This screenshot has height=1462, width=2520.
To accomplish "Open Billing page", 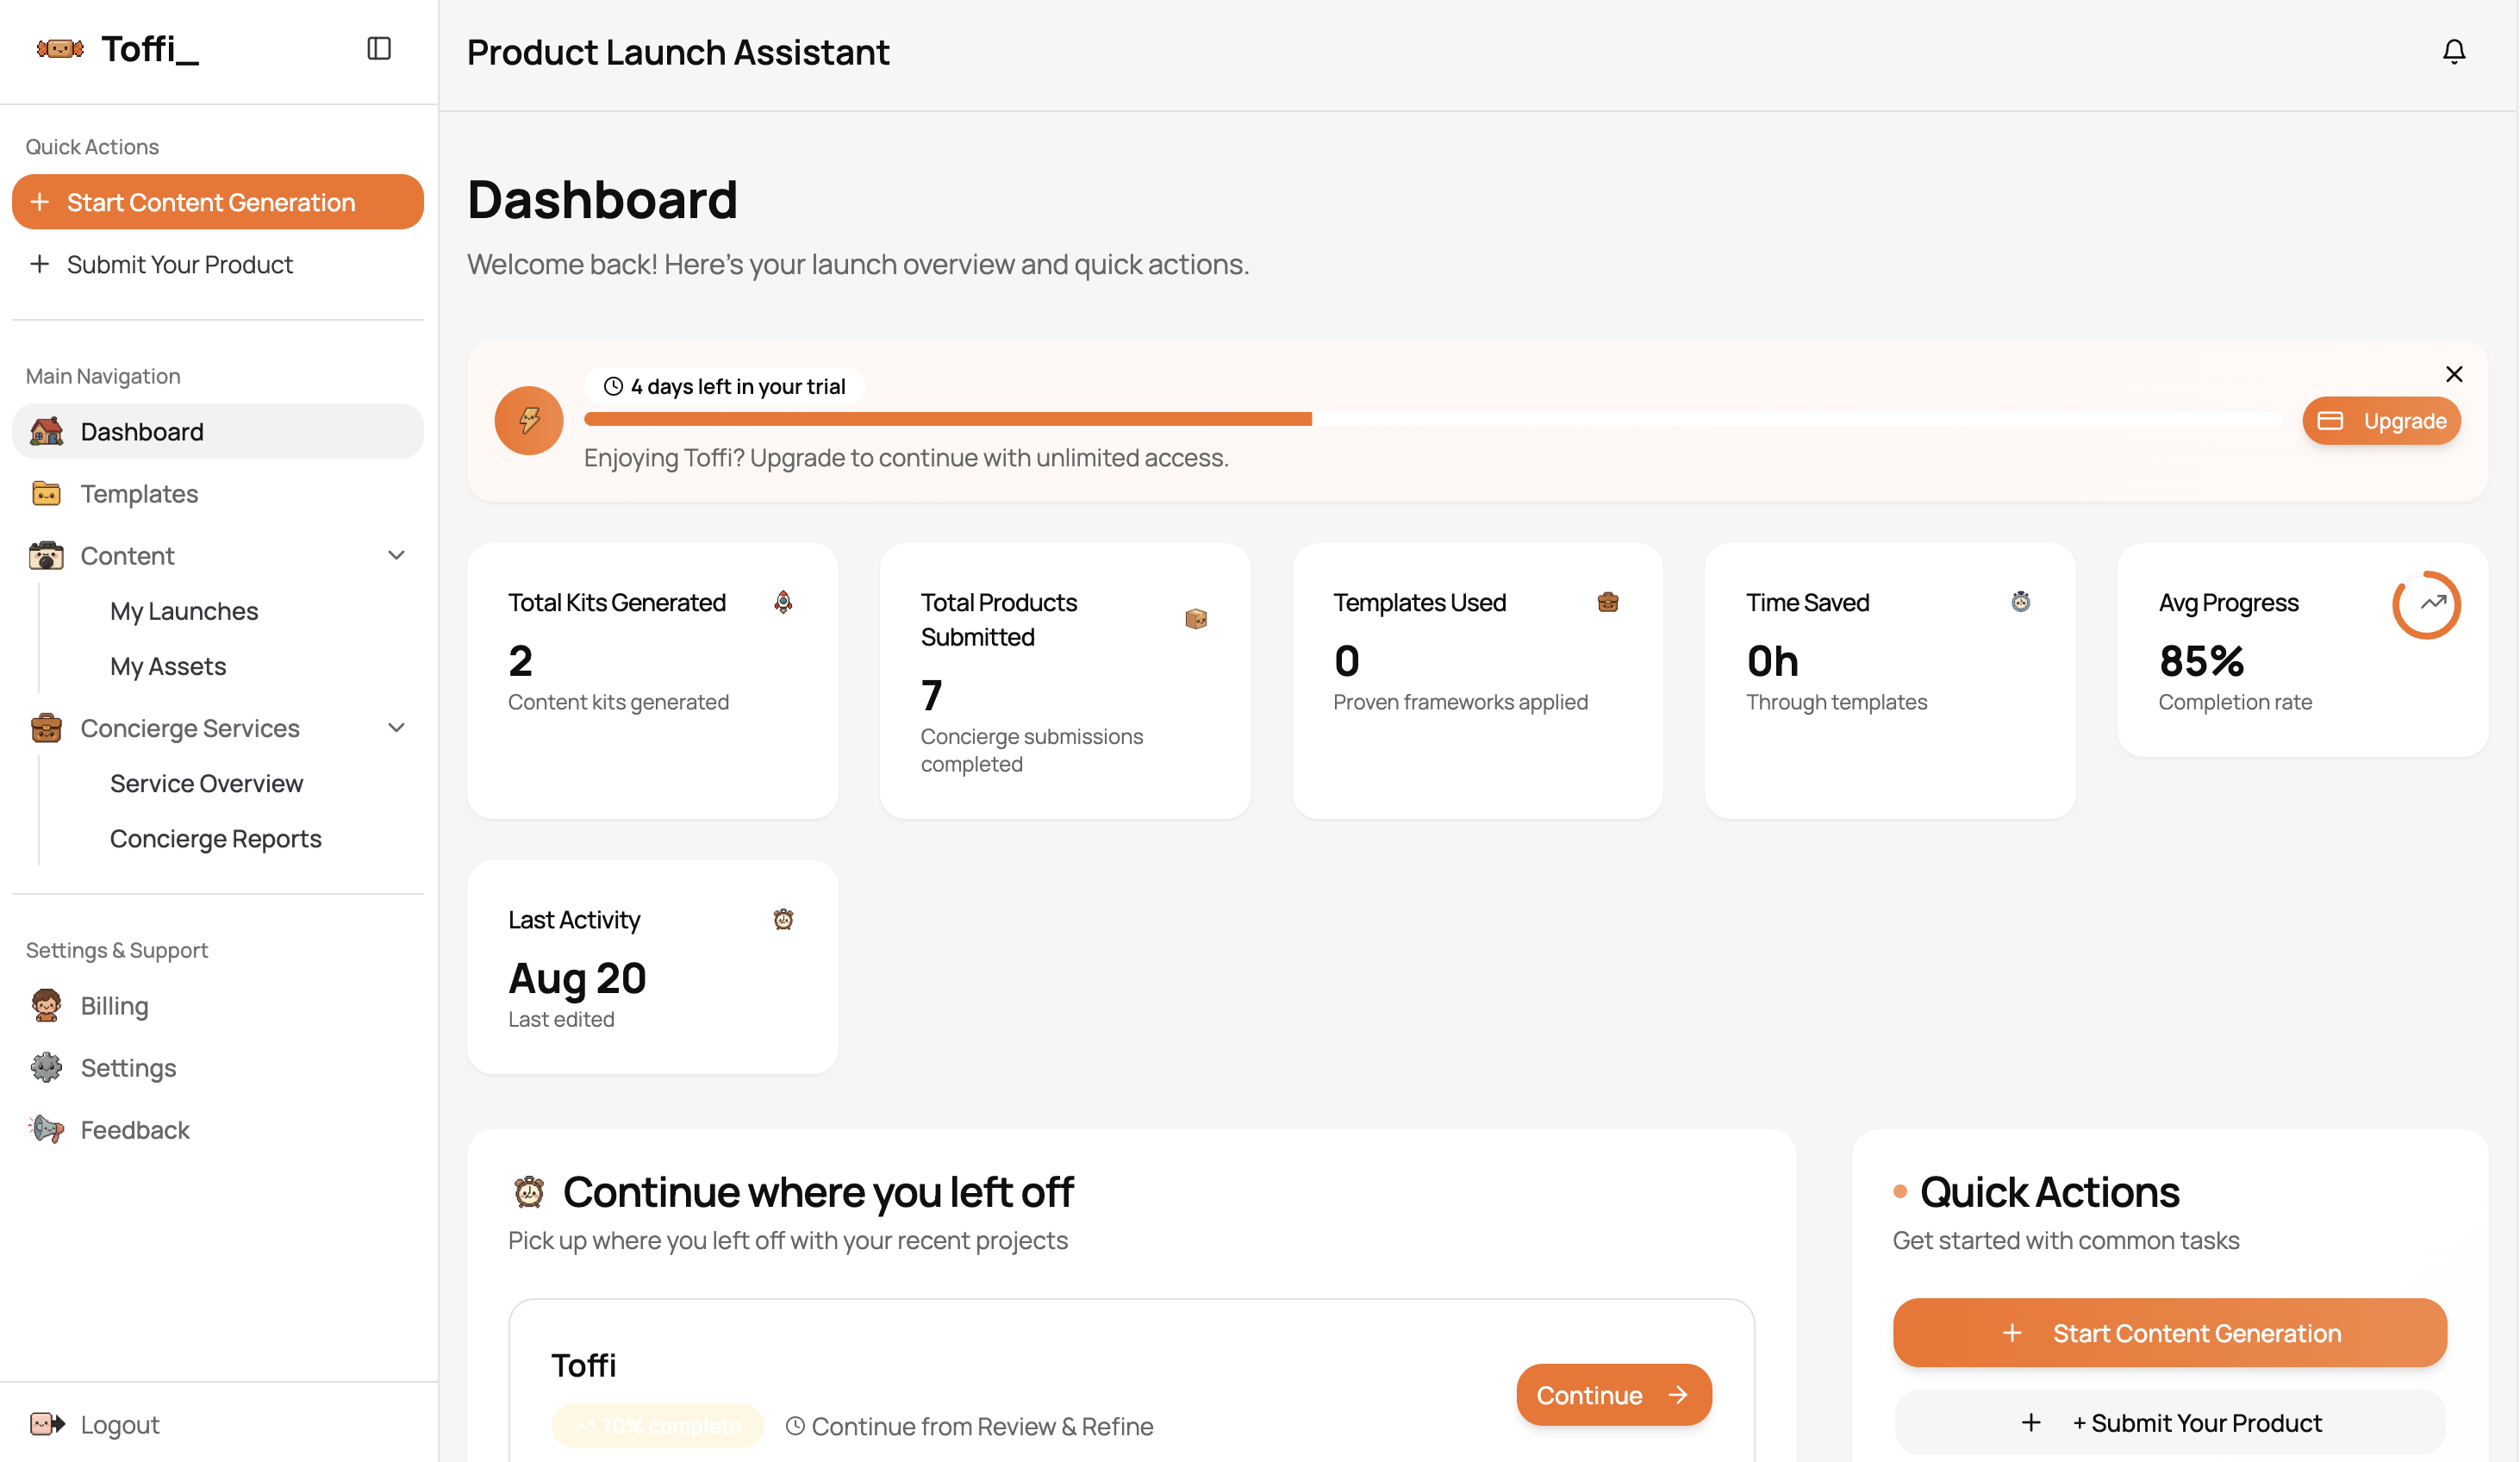I will 218,1005.
